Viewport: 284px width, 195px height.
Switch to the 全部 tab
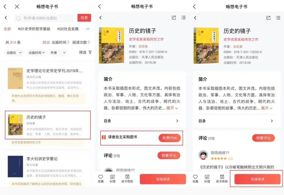tap(7, 29)
